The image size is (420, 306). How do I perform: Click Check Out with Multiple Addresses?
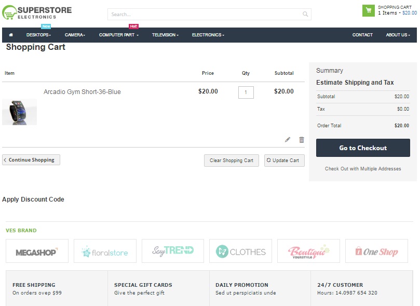point(363,169)
